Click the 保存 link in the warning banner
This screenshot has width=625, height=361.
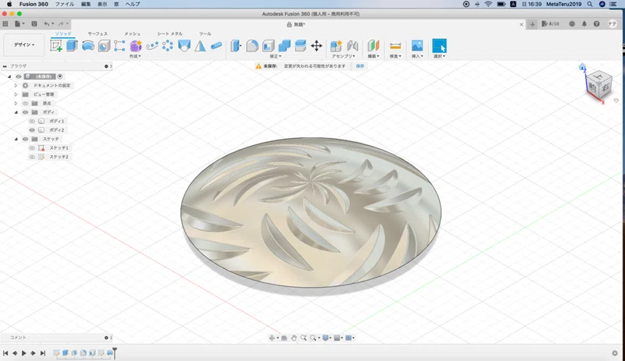[360, 66]
